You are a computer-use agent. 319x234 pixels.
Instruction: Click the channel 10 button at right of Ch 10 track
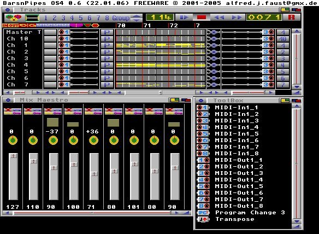point(283,39)
